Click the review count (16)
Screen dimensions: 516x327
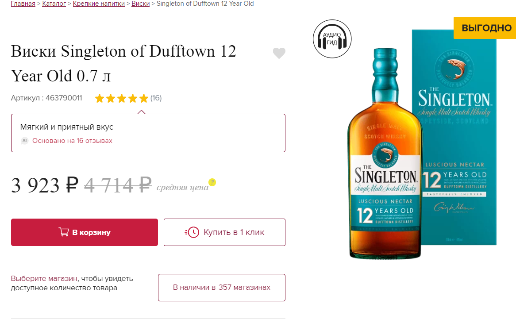[x=156, y=98]
